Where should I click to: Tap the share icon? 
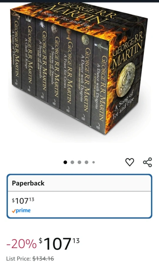[x=148, y=162]
